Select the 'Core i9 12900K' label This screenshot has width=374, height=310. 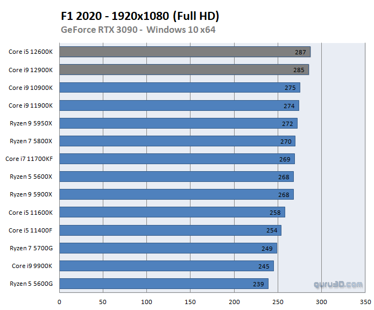coord(31,70)
